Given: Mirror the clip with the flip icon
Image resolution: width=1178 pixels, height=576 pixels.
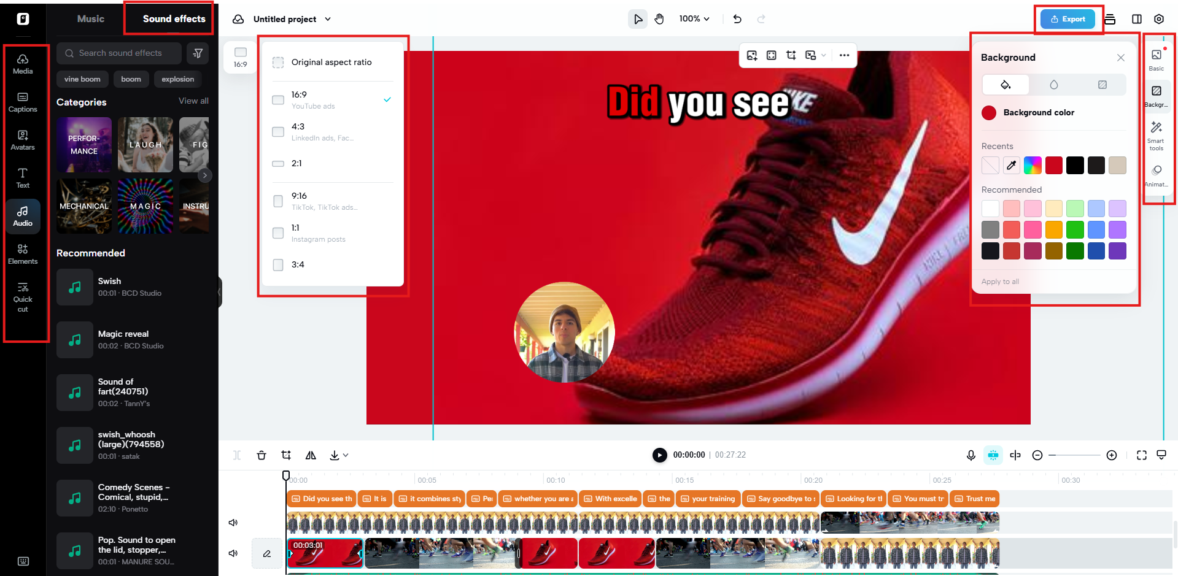Looking at the screenshot, I should tap(311, 455).
